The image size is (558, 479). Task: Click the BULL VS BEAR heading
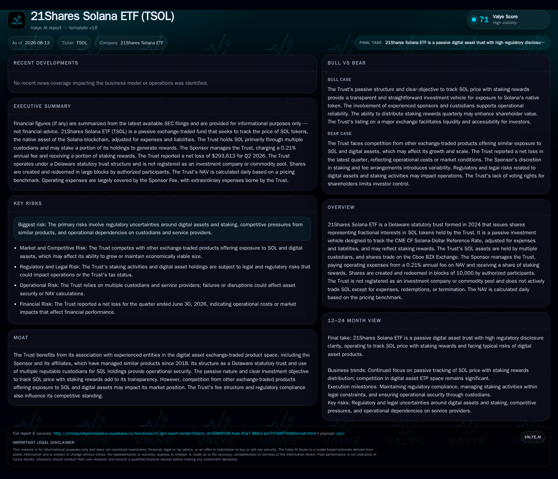click(x=346, y=63)
